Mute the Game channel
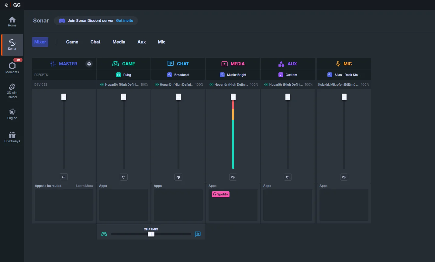 tap(124, 177)
